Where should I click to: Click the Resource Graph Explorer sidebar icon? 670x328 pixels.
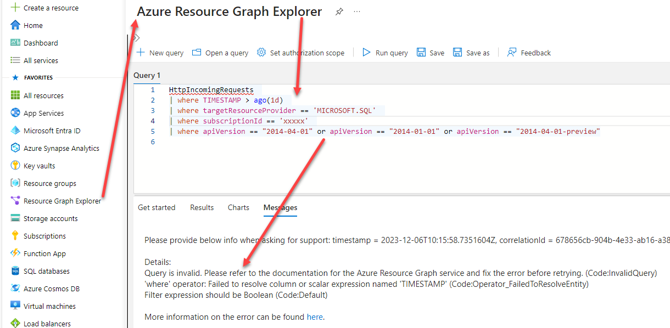(15, 201)
